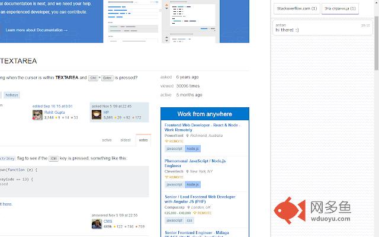The width and height of the screenshot is (379, 237).
Task: Click the javascript tag under Compucorp job
Action: point(174,220)
